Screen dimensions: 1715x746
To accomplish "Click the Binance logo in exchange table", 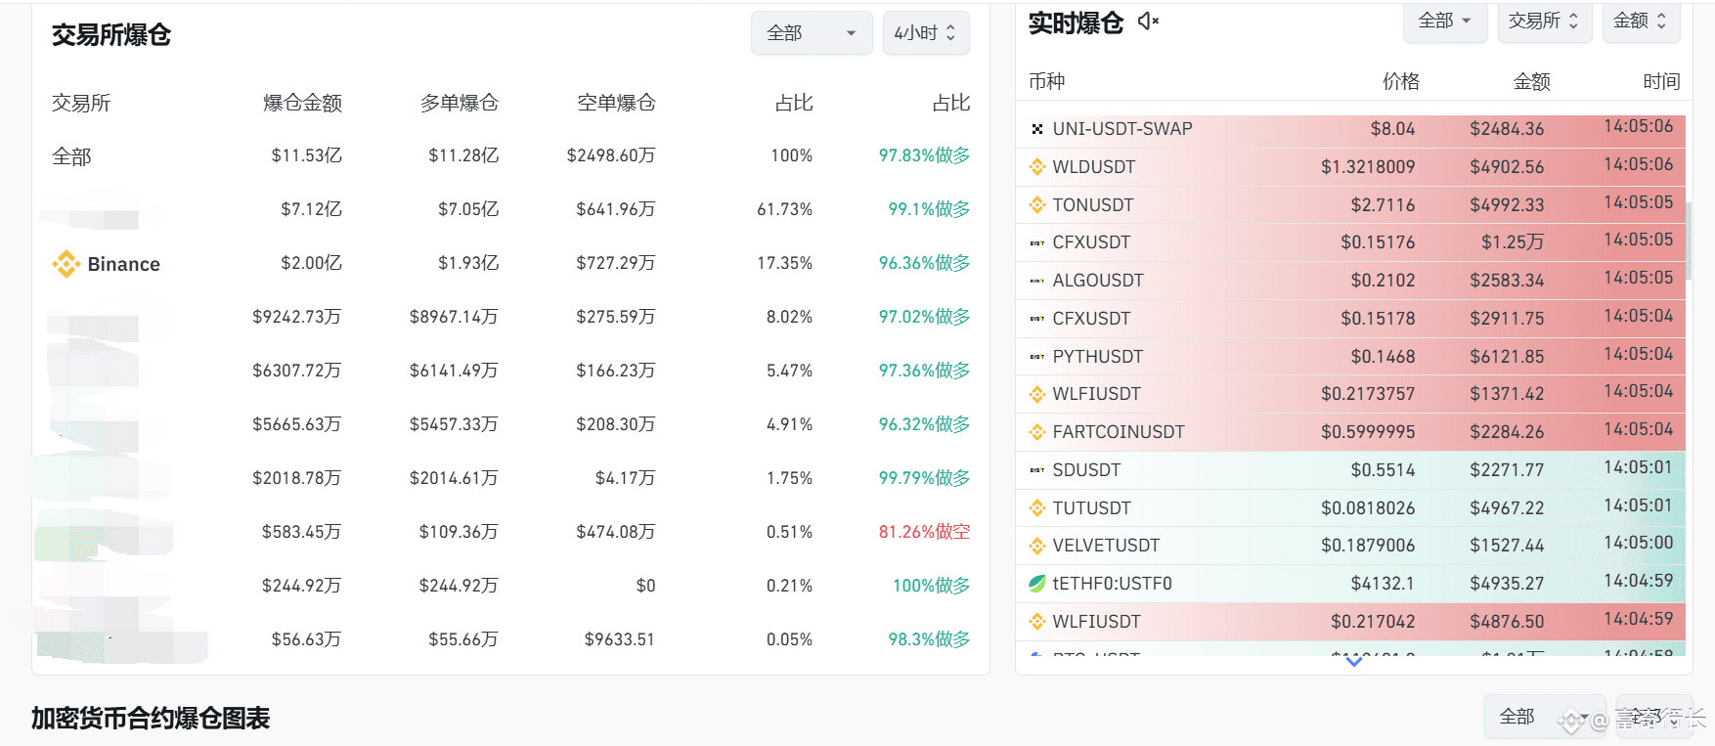I will 66,264.
